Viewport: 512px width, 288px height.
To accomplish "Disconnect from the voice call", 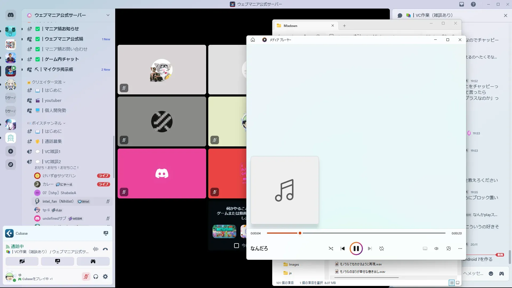I will (105, 249).
